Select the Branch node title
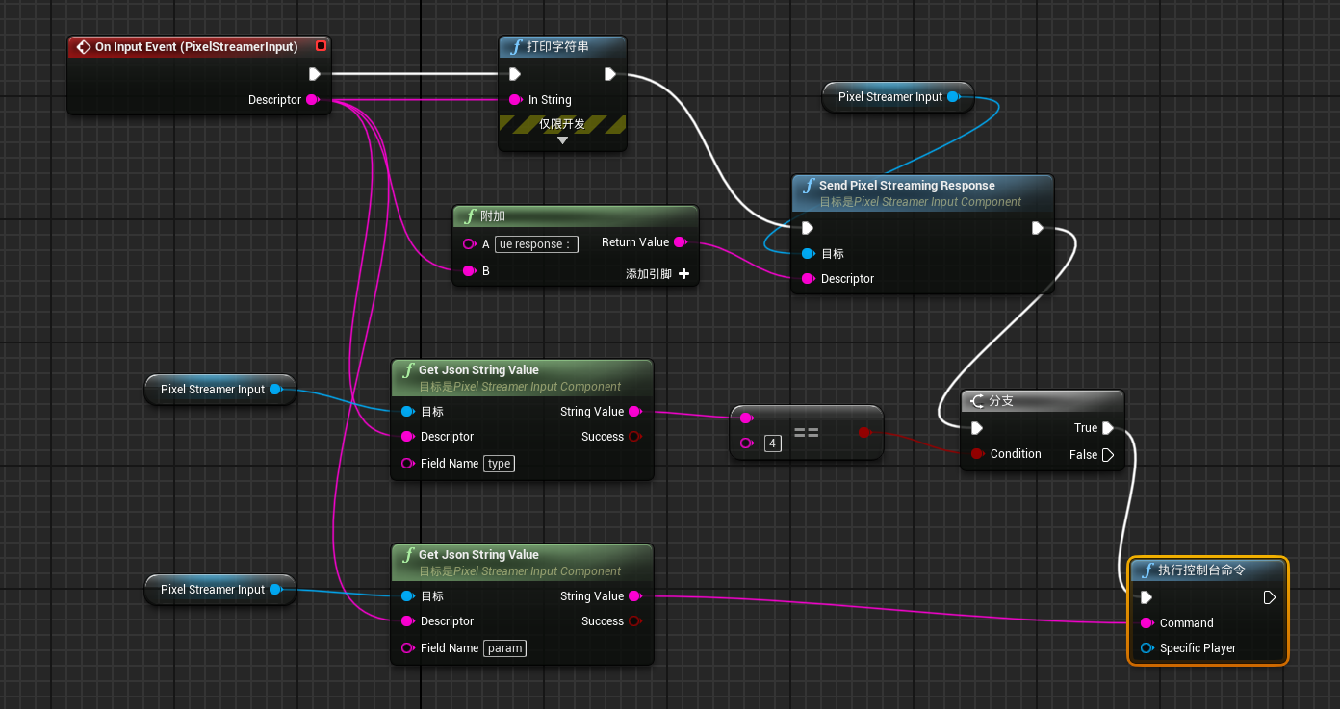The image size is (1340, 709). pos(1001,401)
